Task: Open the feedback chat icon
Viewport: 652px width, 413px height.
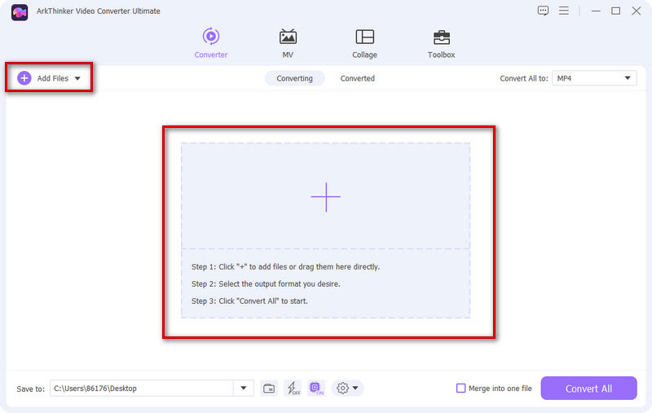Action: point(543,11)
